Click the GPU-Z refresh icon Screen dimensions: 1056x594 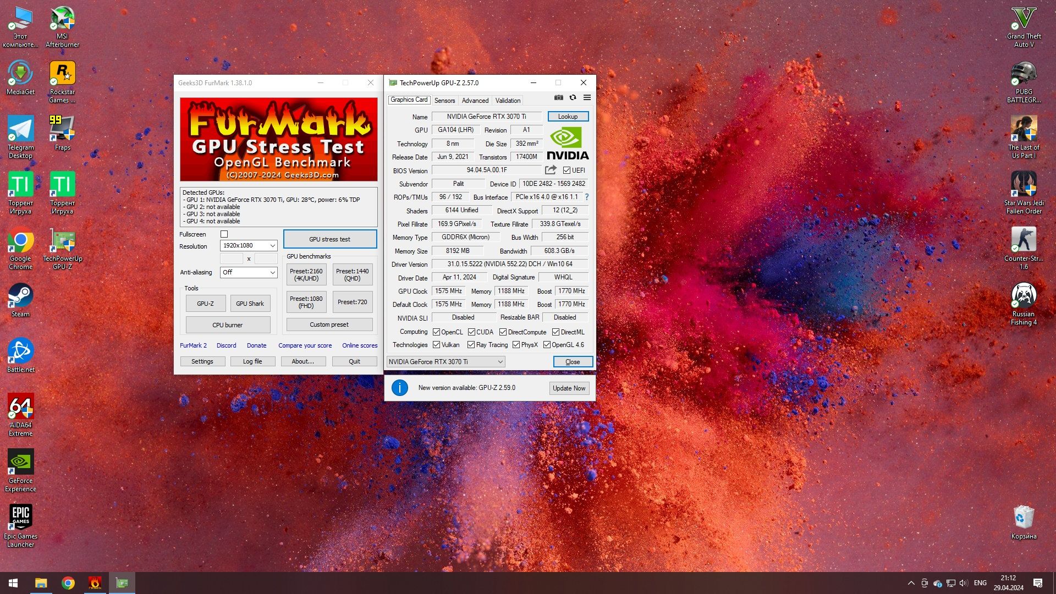[x=573, y=97]
